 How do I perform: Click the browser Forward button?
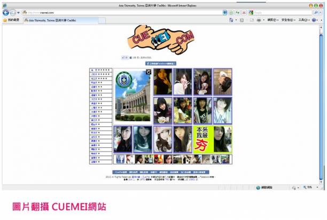point(13,12)
